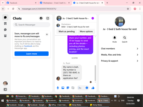143x107 pixels.
Task: Mark the listing as pending
Action: (67, 31)
